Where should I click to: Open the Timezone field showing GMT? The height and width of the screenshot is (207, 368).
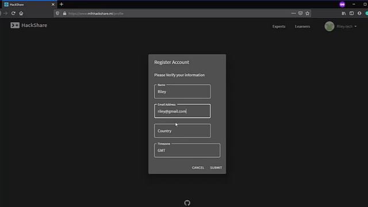[x=187, y=150]
